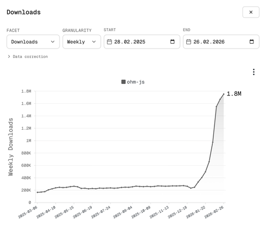Click the calendar icon left of 28.02.2025
Image resolution: width=266 pixels, height=235 pixels.
[x=109, y=42]
